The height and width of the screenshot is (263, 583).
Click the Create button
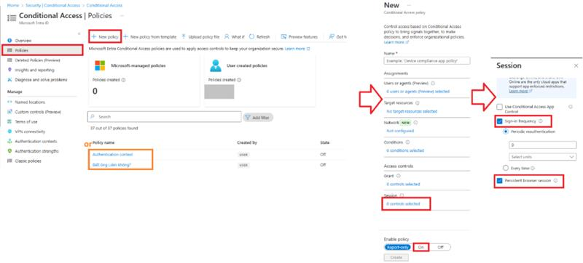tap(396, 257)
